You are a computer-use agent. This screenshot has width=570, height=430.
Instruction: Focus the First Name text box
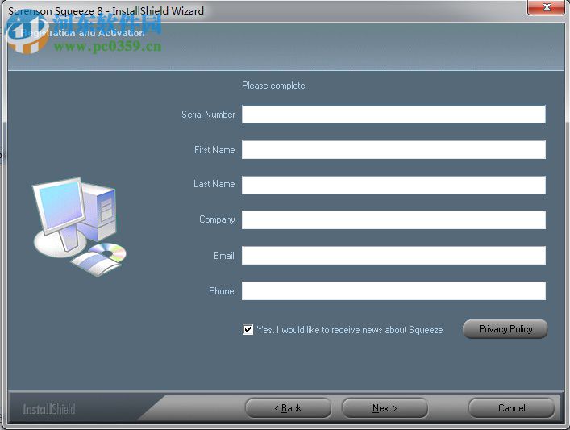pos(393,149)
